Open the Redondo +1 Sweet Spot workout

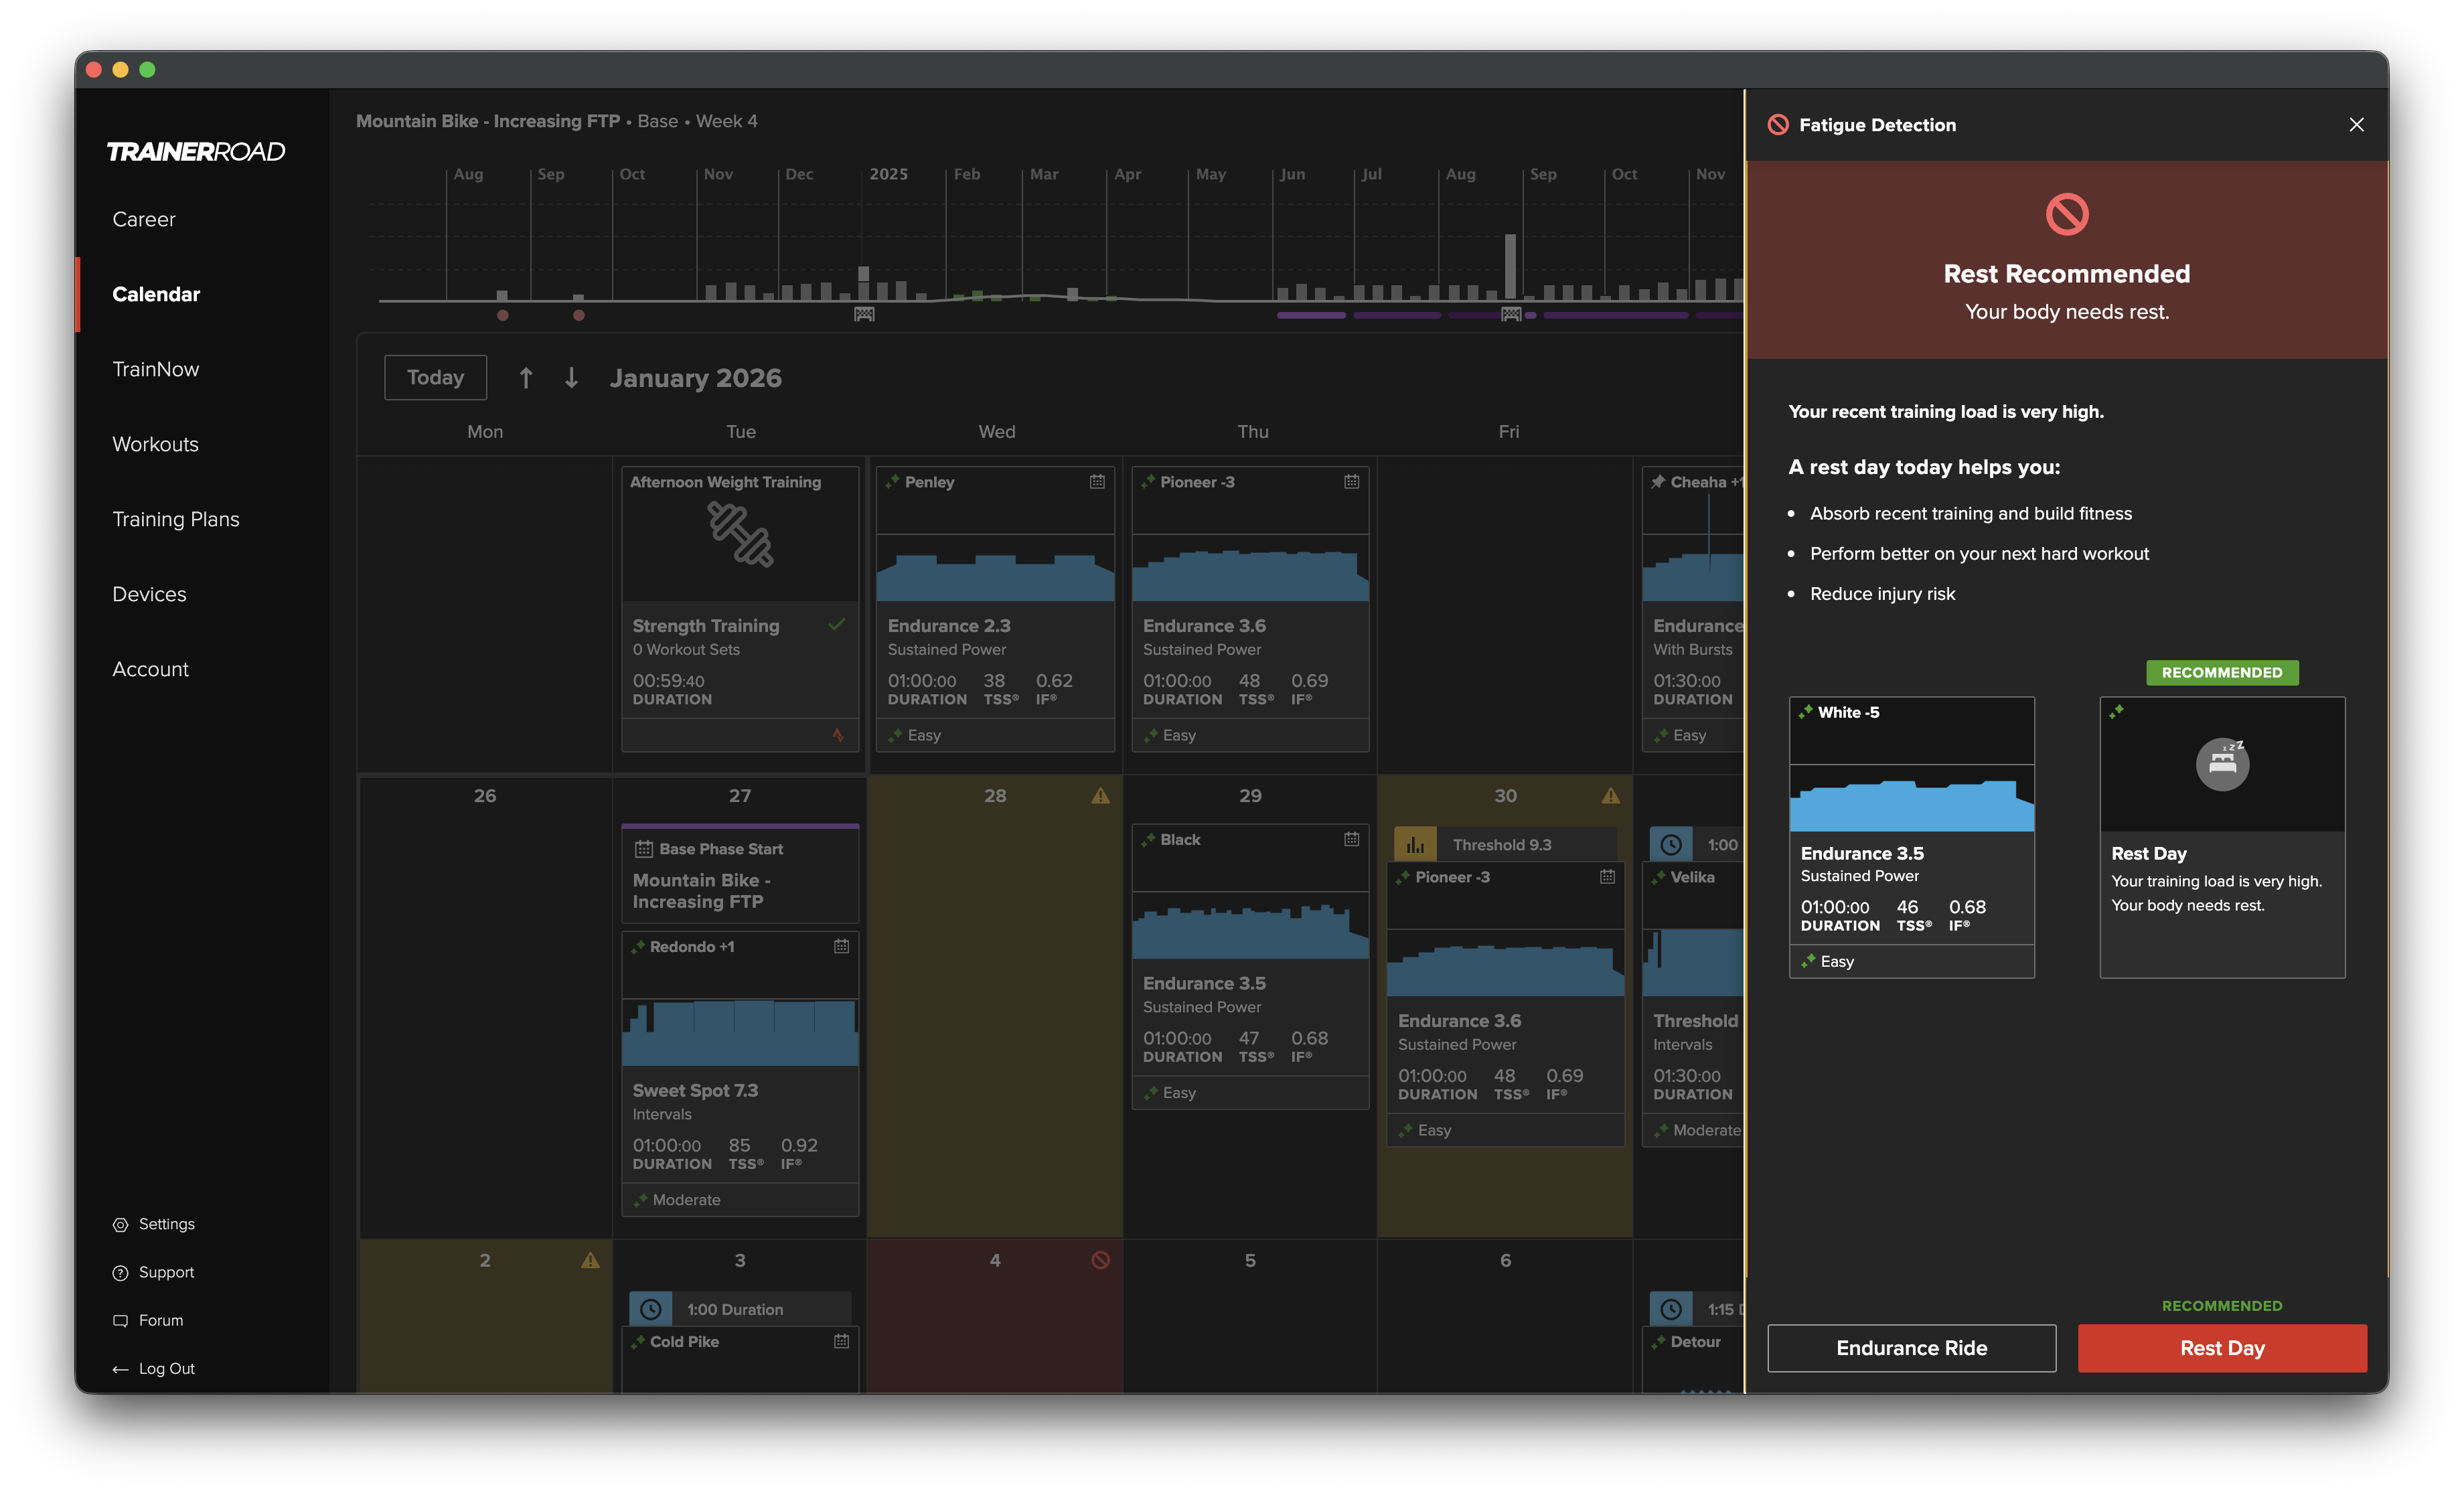point(740,1074)
